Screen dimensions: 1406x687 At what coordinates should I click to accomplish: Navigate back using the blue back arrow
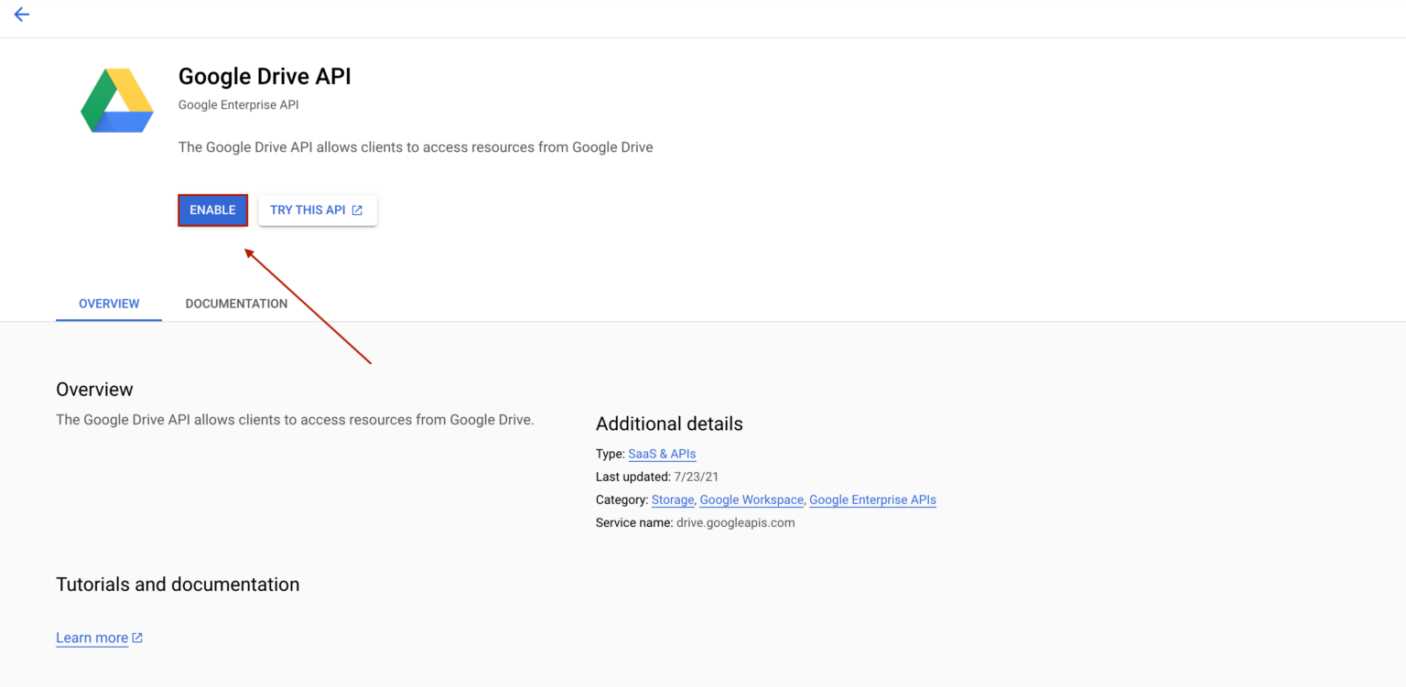pos(21,14)
